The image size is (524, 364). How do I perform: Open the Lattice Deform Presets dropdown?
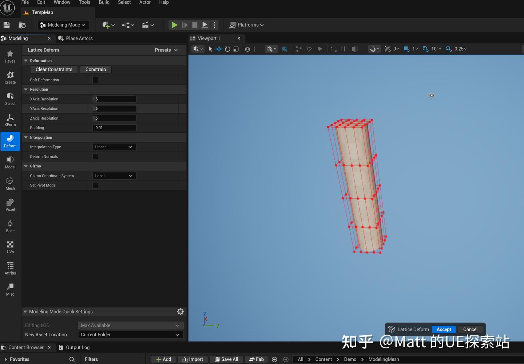(x=166, y=50)
